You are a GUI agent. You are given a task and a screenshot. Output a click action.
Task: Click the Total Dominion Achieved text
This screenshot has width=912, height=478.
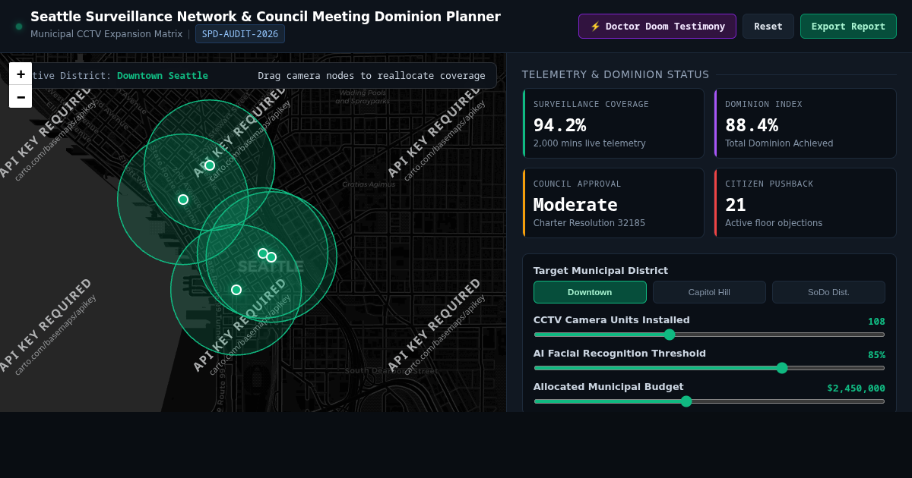tap(779, 143)
